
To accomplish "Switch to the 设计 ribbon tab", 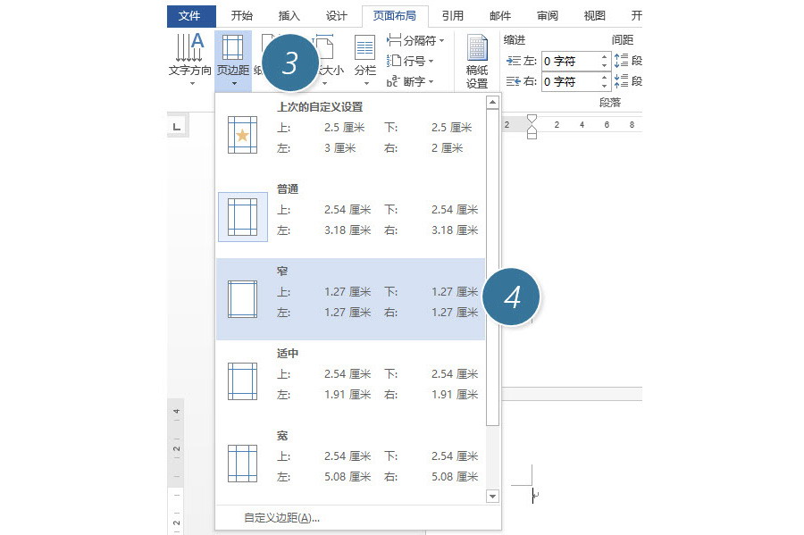I will [337, 16].
